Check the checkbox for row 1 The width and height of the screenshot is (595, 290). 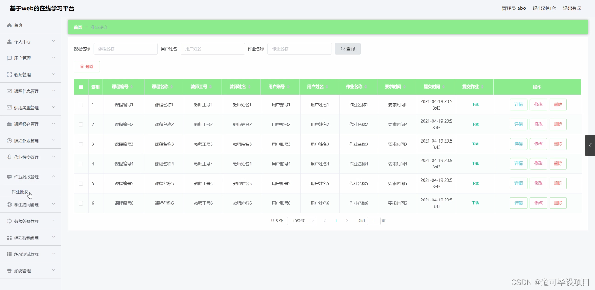pyautogui.click(x=81, y=104)
